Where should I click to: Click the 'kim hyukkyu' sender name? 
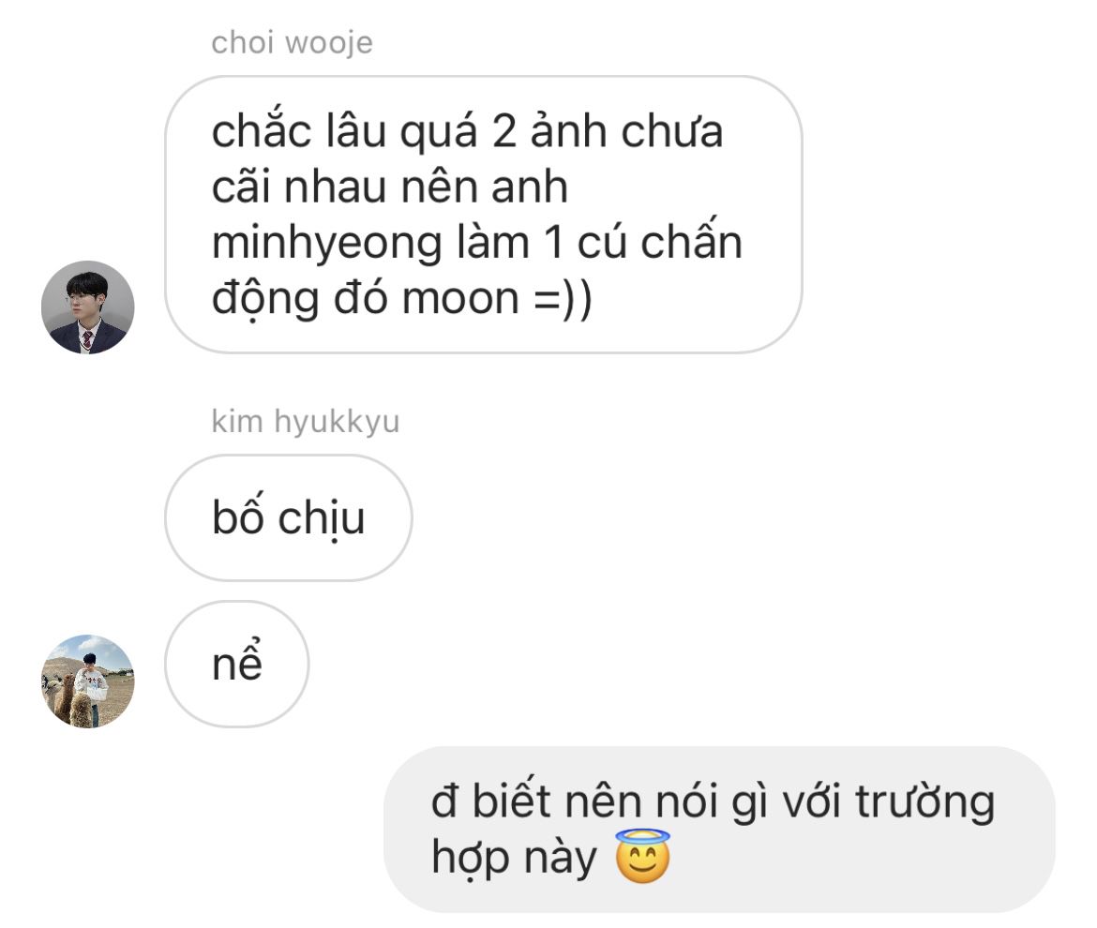pyautogui.click(x=305, y=421)
